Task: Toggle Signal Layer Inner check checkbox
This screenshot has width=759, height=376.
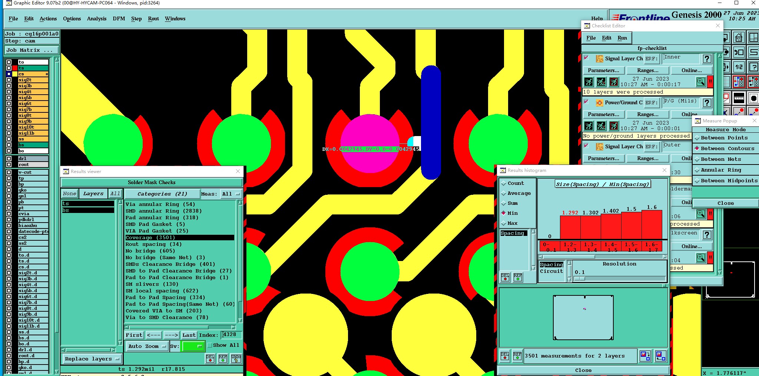Action: [586, 58]
